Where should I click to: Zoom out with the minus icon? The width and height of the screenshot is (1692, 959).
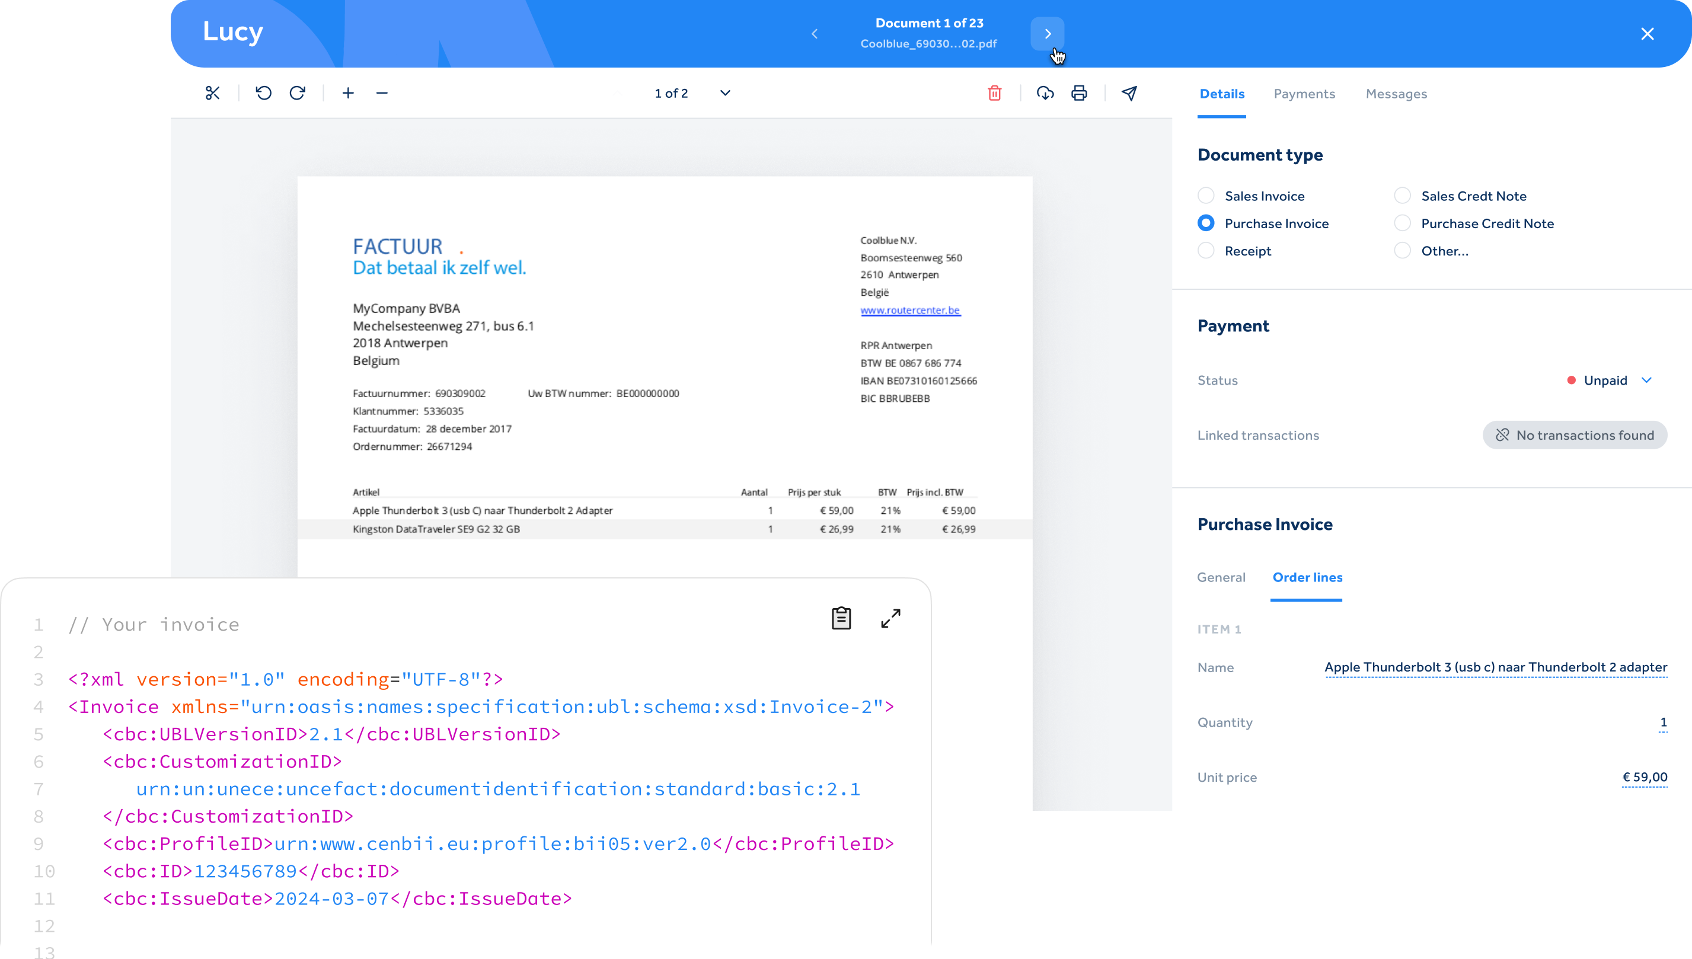pyautogui.click(x=382, y=93)
